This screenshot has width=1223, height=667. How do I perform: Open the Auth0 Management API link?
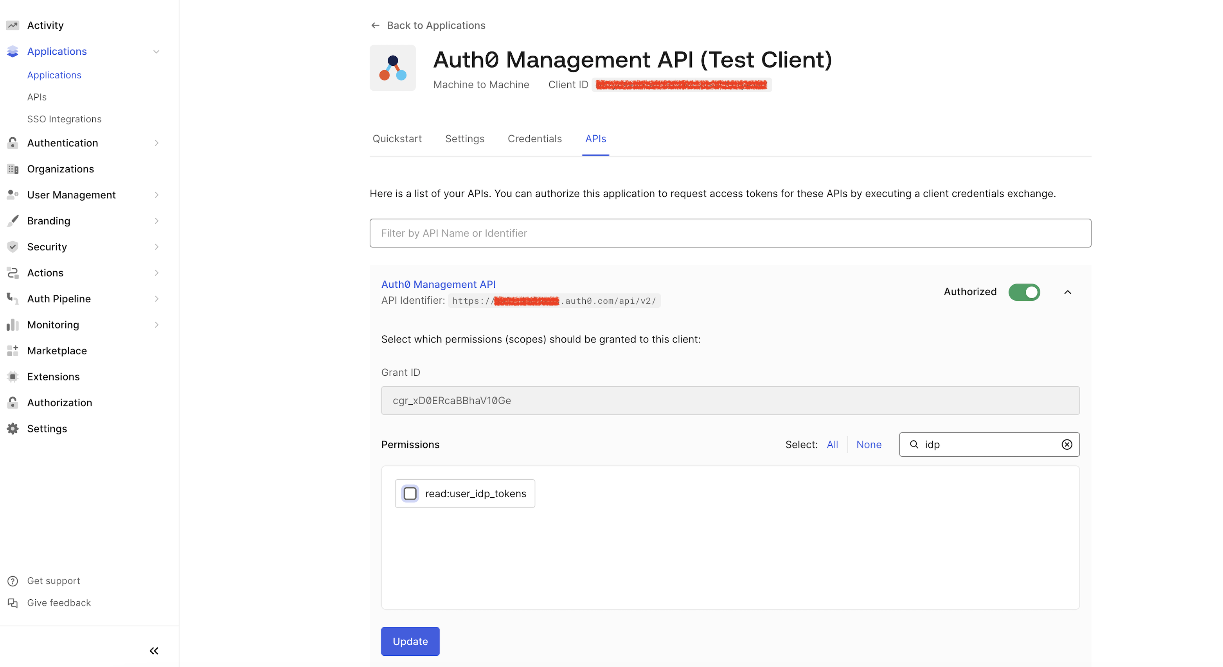pos(438,284)
